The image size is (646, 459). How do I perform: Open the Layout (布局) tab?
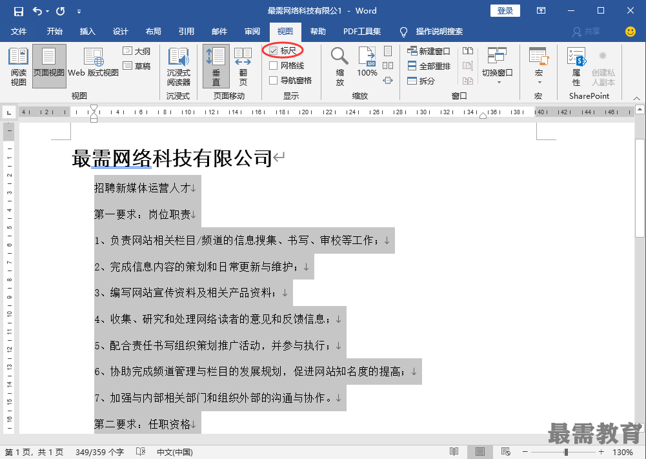(x=153, y=32)
